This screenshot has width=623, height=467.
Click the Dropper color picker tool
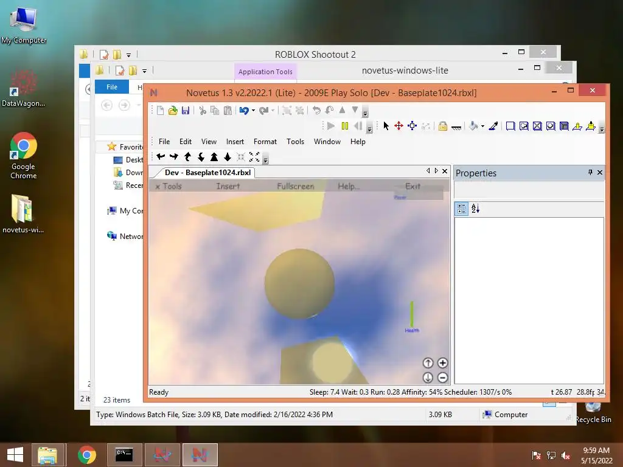tap(493, 126)
